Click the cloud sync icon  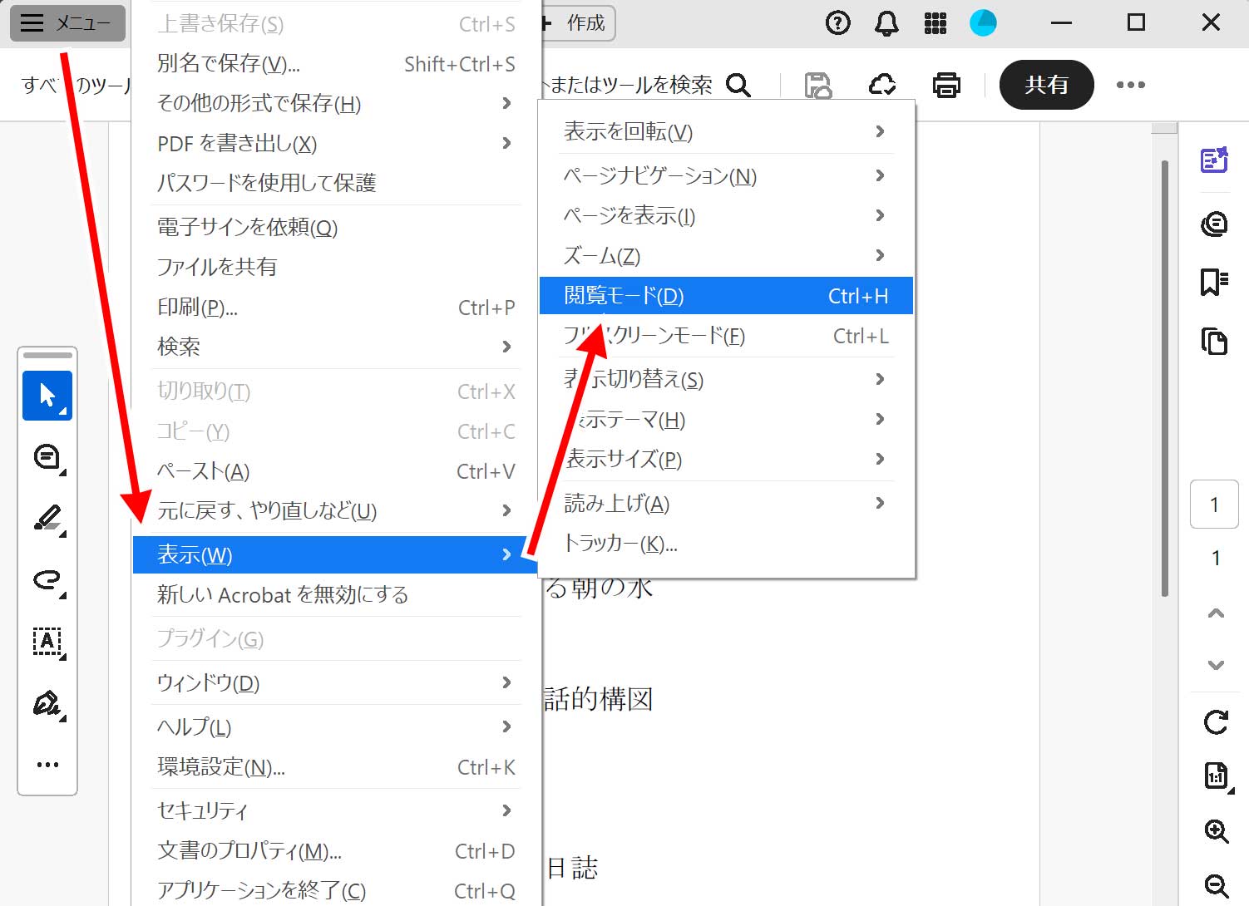click(x=882, y=85)
